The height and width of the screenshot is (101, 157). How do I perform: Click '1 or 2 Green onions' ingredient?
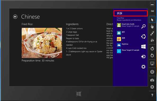pyautogui.click(x=74, y=28)
